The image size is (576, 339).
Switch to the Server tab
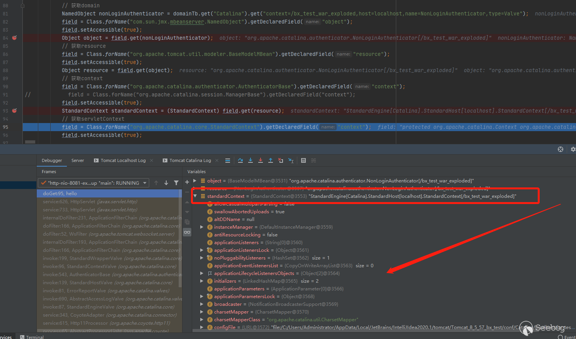point(77,160)
